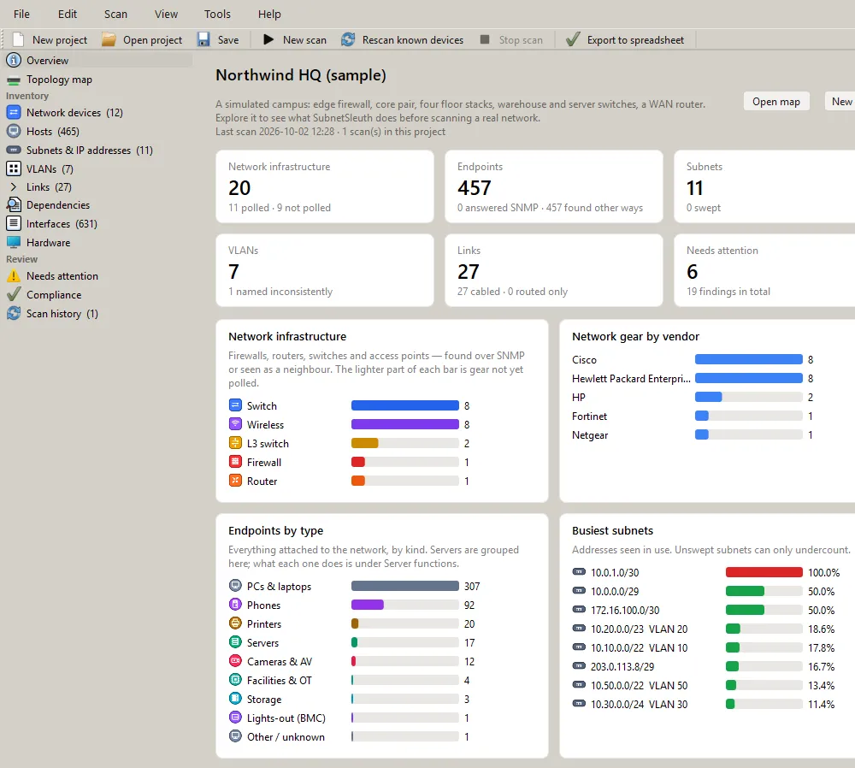Open the Needs attention 6 summary card
Image resolution: width=855 pixels, height=768 pixels.
[x=764, y=270]
